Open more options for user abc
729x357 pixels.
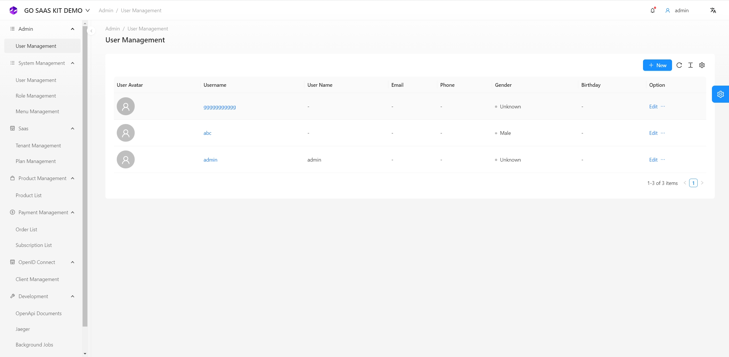point(663,133)
